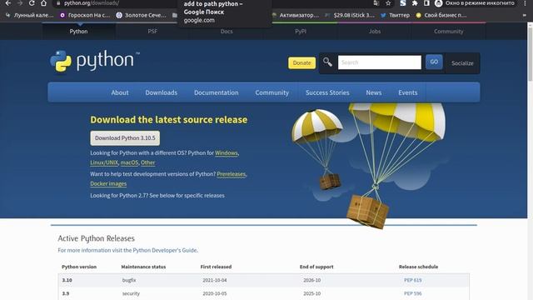
Task: Follow the macOS download link
Action: click(129, 162)
